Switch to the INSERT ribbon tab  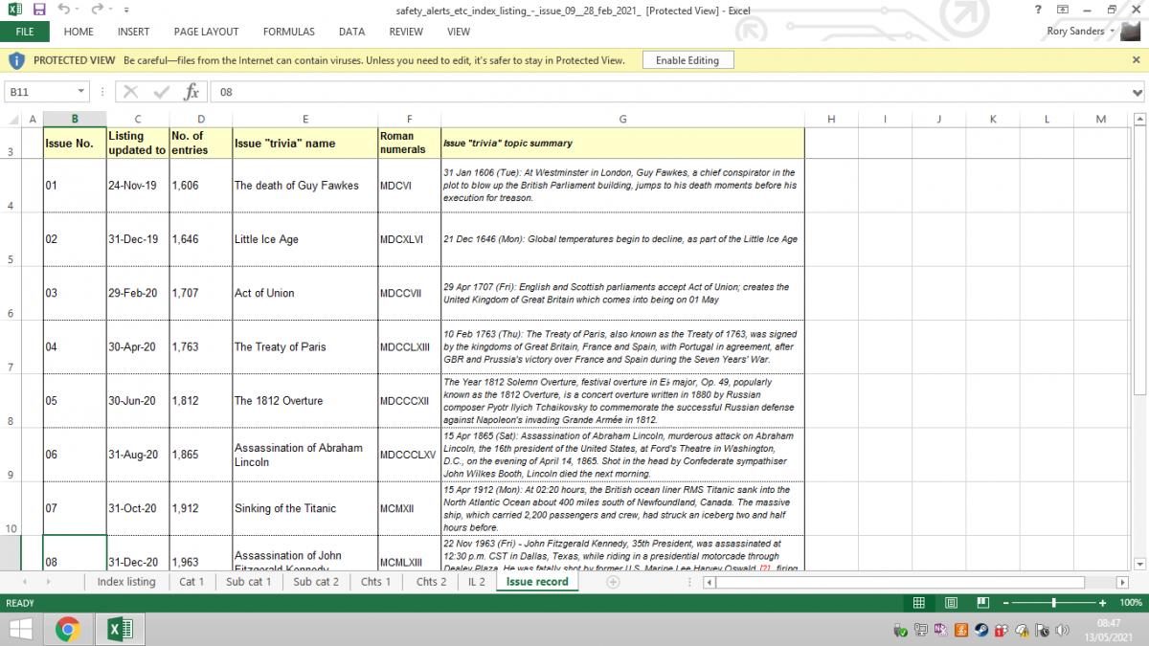133,32
